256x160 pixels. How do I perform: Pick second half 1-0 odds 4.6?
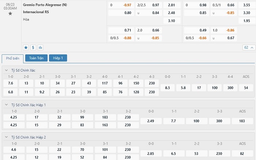[14, 149]
